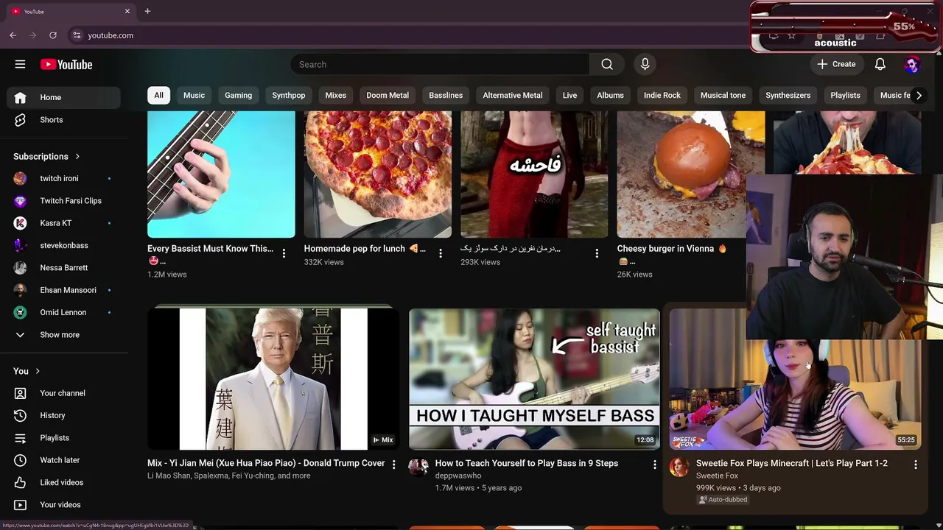Viewport: 943px width, 530px height.
Task: Open the Yi Jian Mei Mix title
Action: point(266,463)
